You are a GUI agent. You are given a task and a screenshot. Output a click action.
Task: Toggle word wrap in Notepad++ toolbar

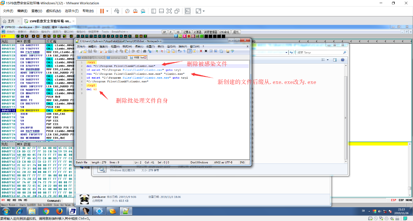[x=180, y=51]
